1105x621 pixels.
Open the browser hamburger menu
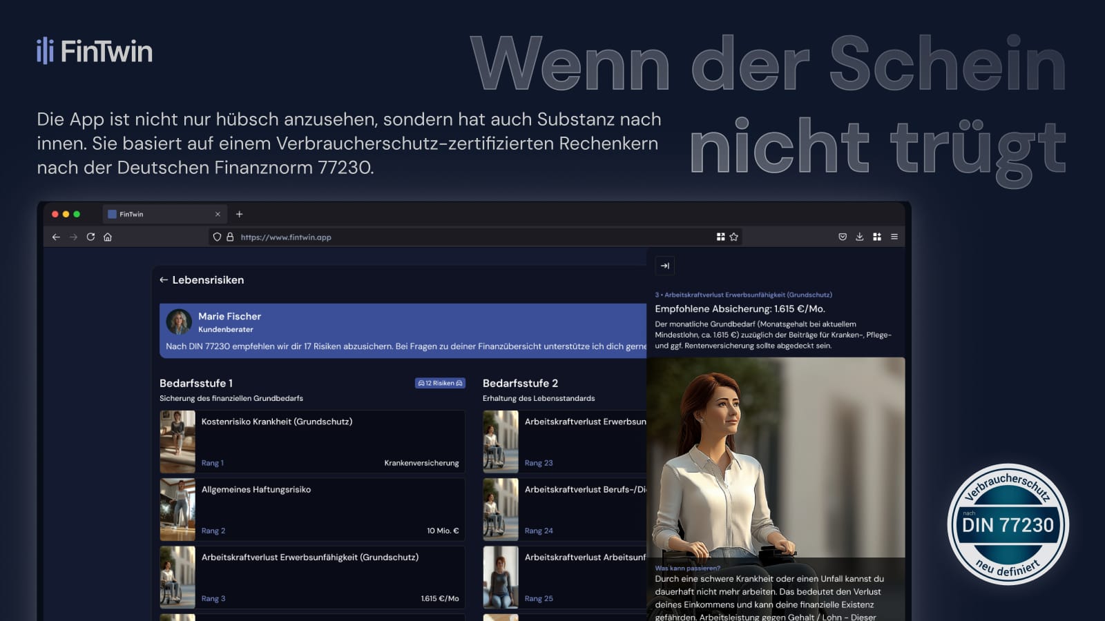pos(894,237)
